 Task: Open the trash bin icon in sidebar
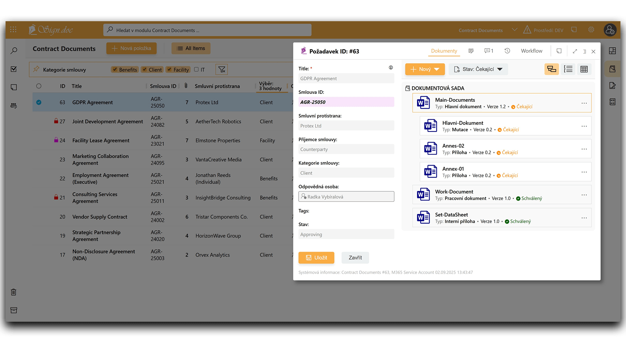click(x=14, y=292)
